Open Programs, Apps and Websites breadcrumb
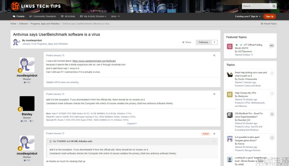The image size is (289, 166). [x=45, y=24]
